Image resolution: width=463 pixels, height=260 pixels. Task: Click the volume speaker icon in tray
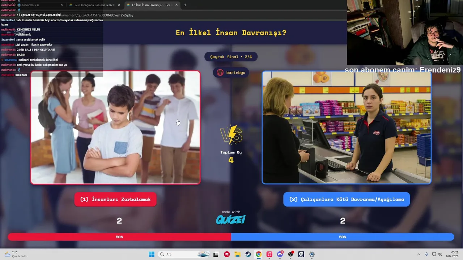440,254
